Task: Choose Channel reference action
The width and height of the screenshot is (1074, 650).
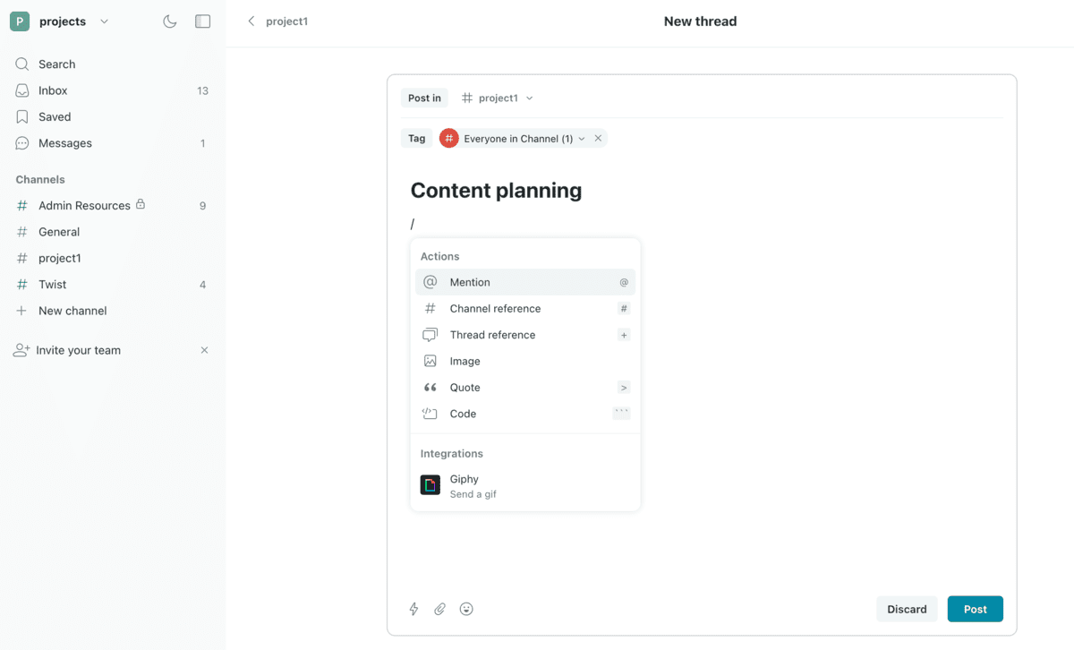Action: pos(525,308)
